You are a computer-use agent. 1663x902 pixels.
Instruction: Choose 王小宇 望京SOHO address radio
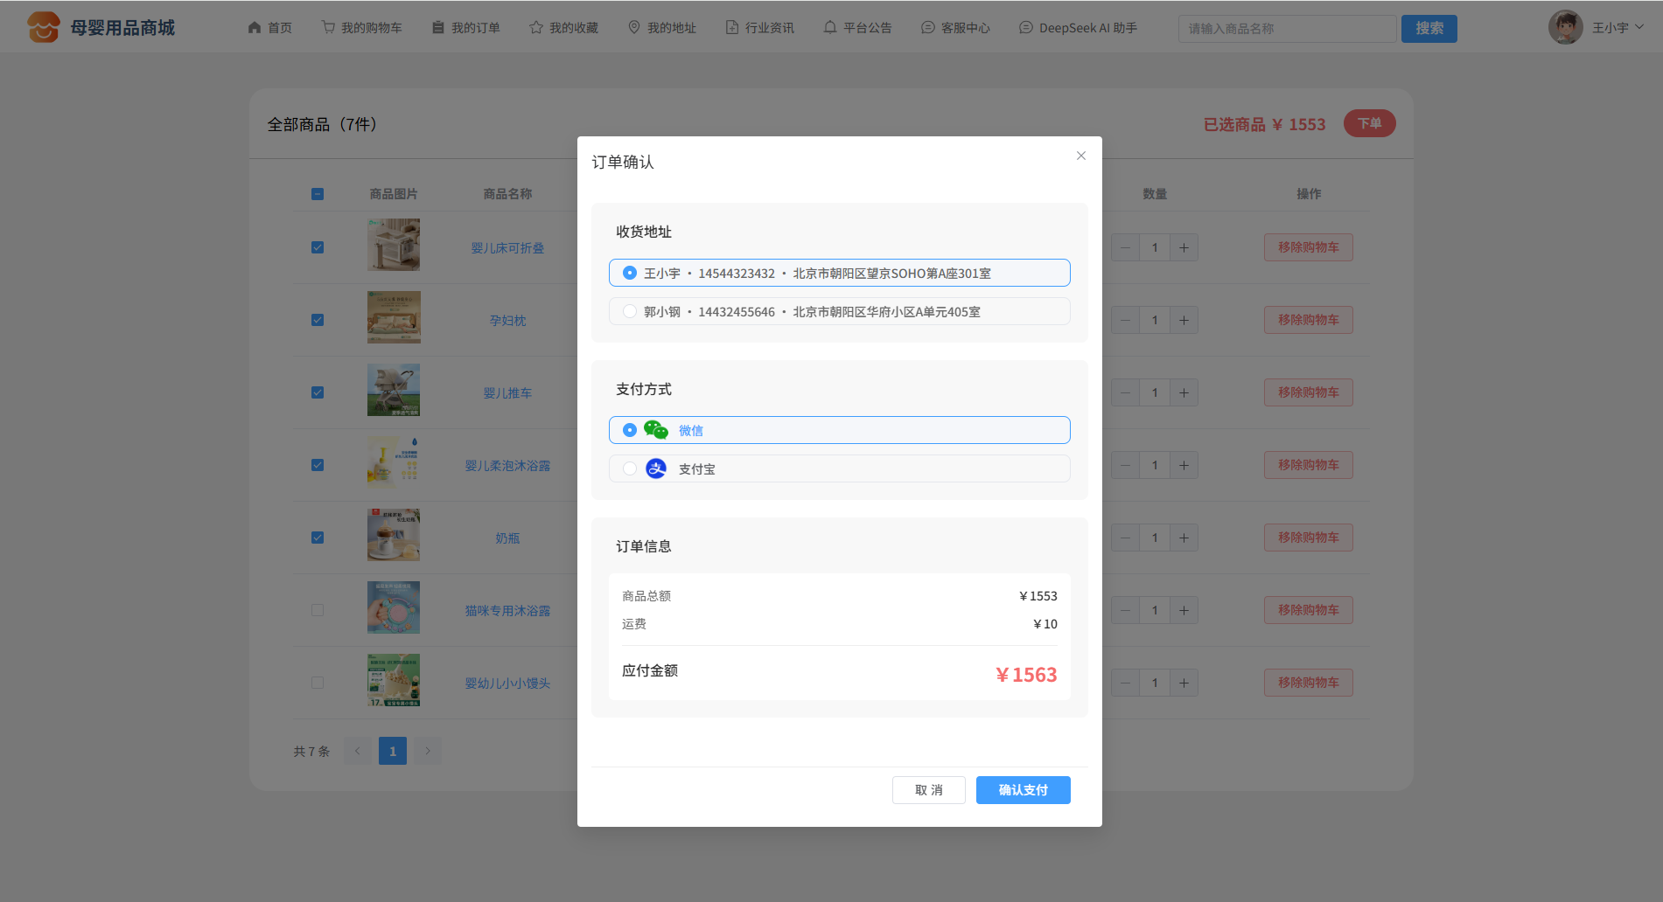[629, 273]
